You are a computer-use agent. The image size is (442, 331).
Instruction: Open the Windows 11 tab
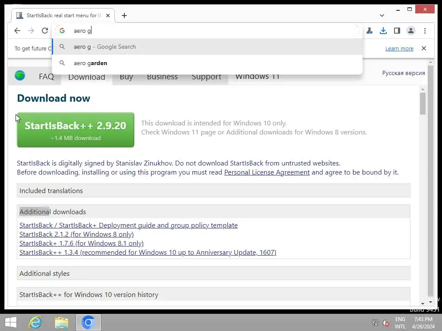[257, 77]
